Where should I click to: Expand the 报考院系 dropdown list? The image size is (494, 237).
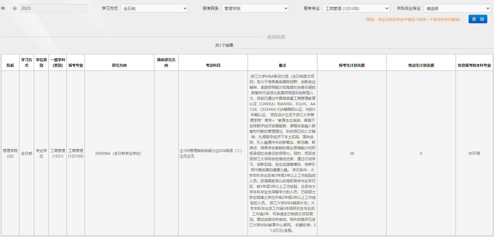coord(255,9)
